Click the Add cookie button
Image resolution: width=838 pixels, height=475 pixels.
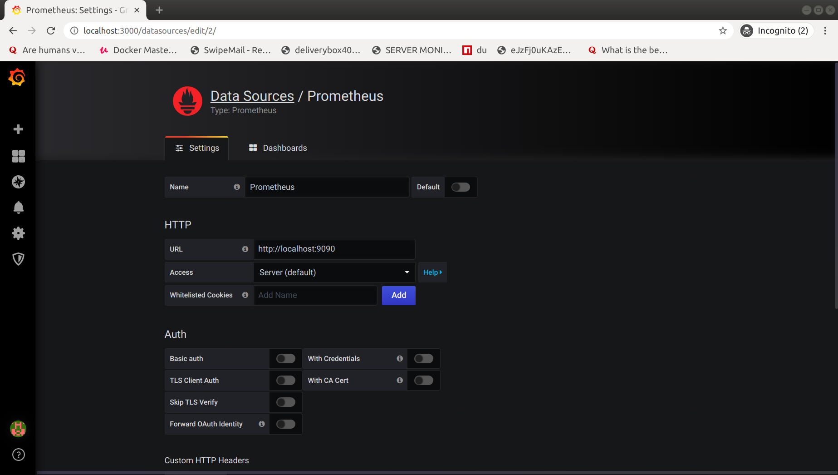point(399,295)
